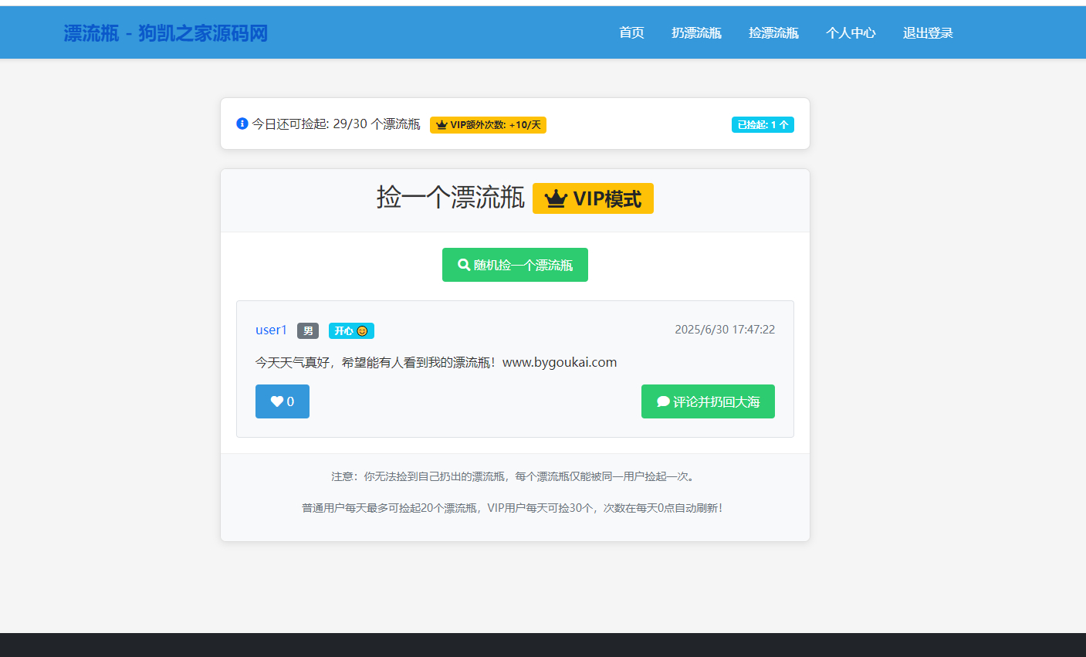Open the 首页 nav item

(631, 32)
